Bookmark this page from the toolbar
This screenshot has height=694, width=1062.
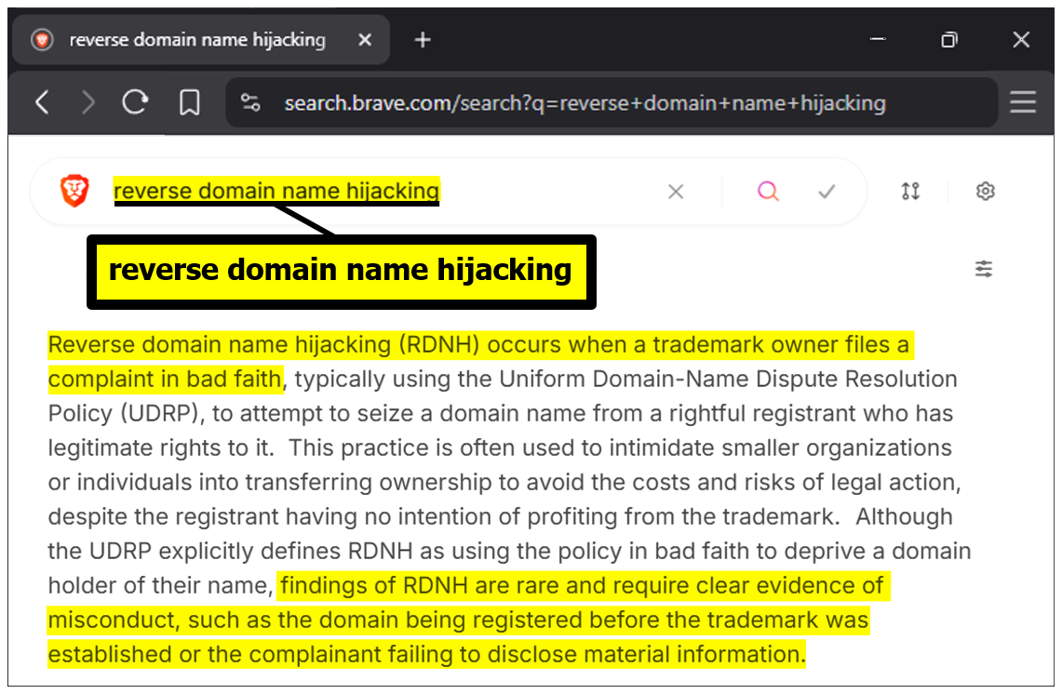190,102
